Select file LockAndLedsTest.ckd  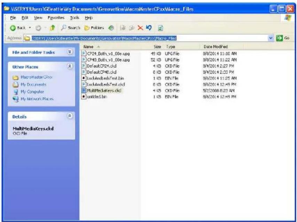pyautogui.click(x=106, y=84)
